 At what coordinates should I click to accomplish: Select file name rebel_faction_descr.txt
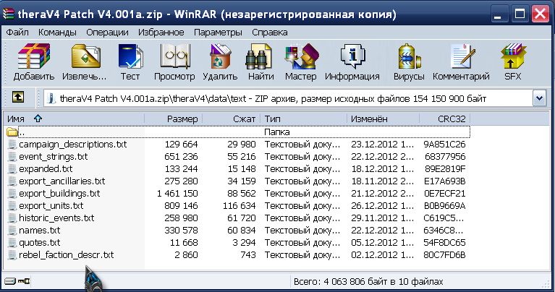click(x=66, y=255)
